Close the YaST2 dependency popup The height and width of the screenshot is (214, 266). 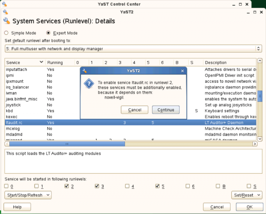click(182, 71)
